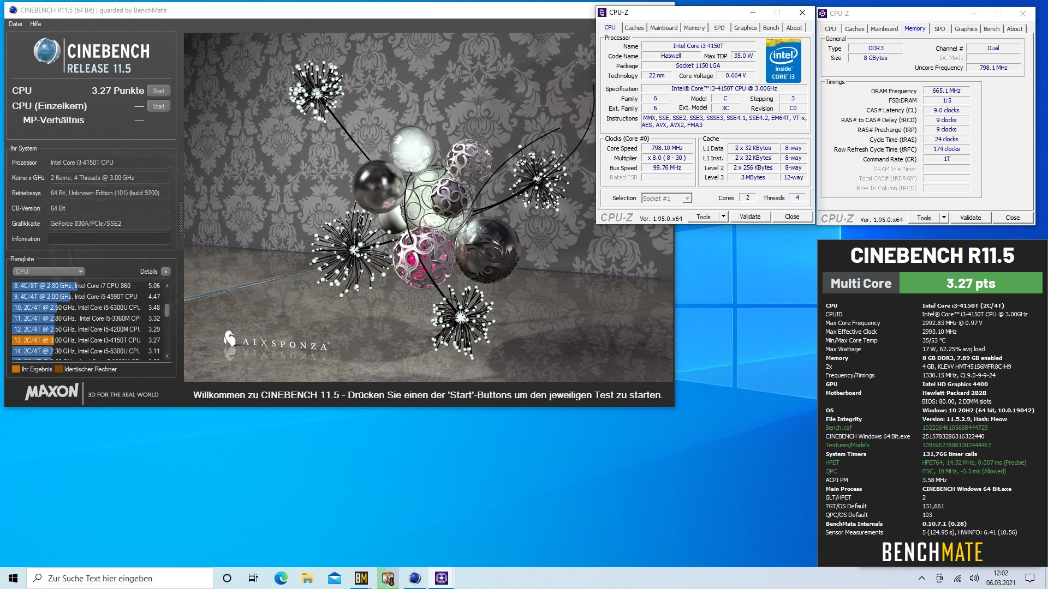Switch to CPU tab in second CPU-Z

click(830, 29)
